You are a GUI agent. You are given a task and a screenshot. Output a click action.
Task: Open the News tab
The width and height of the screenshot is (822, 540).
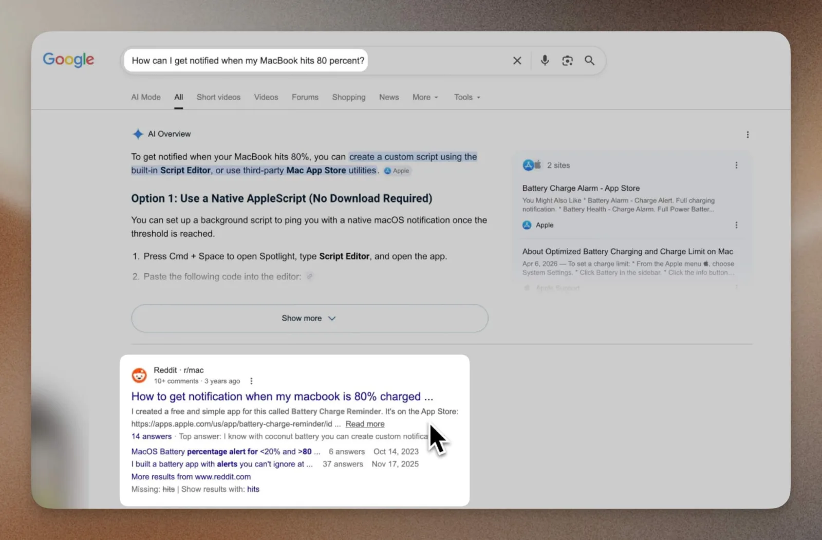389,97
